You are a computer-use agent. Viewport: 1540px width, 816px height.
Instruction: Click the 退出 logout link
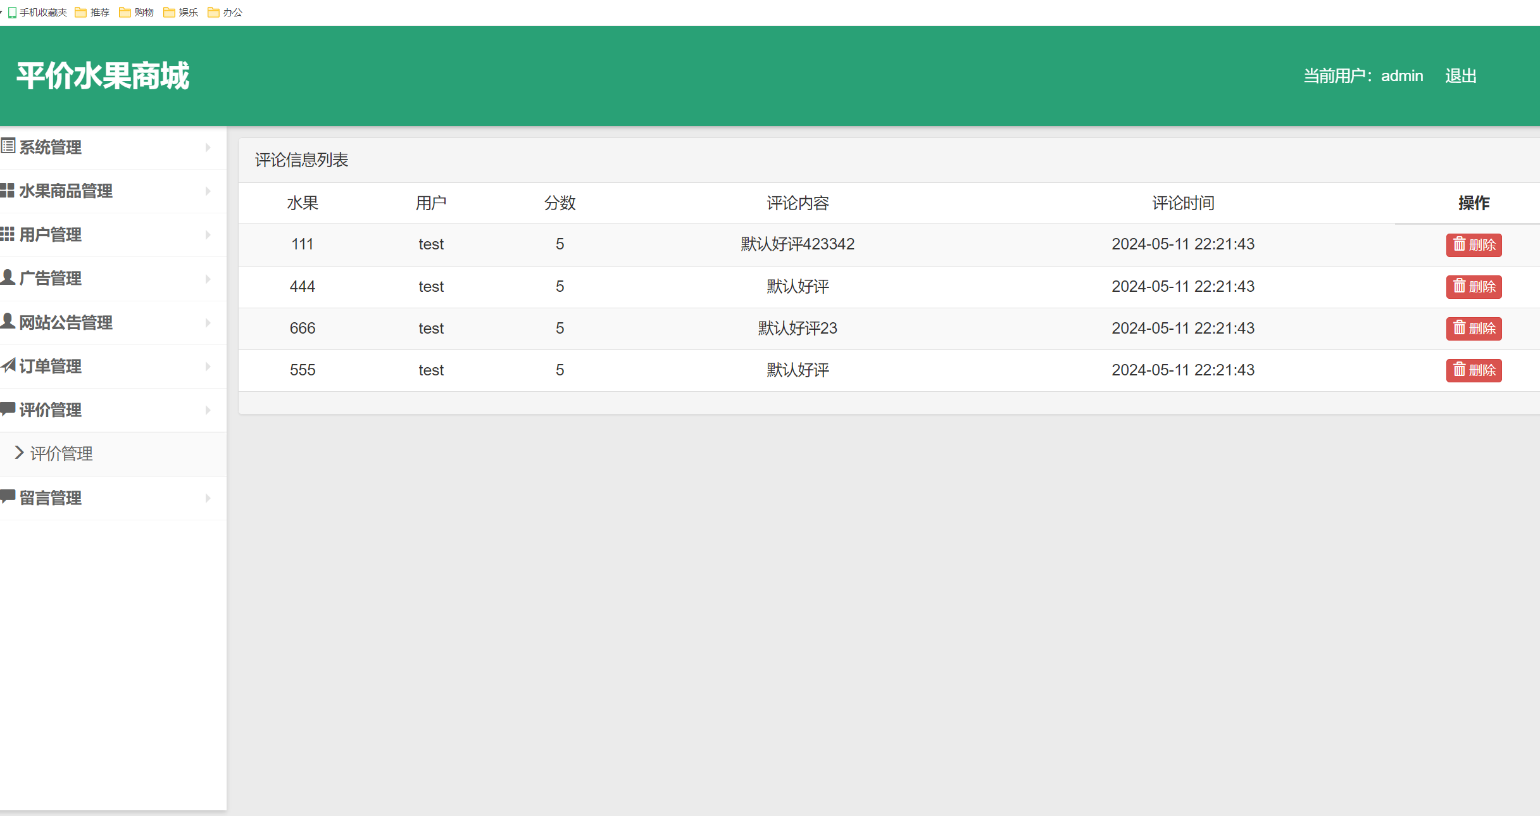click(x=1460, y=76)
